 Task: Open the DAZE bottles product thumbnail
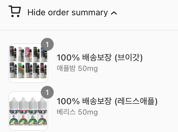click(x=28, y=111)
